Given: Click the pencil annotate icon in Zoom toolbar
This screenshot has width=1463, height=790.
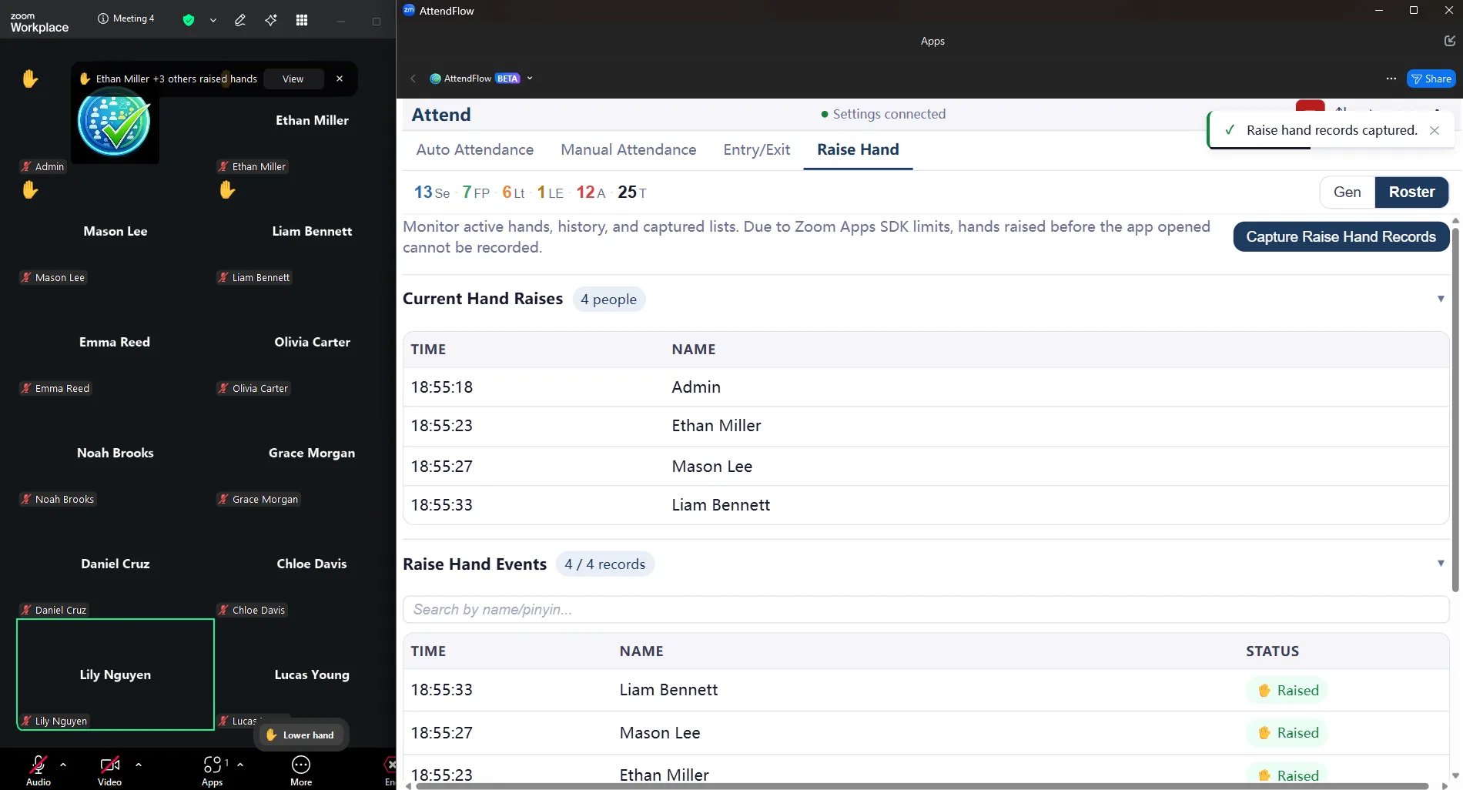Looking at the screenshot, I should (x=240, y=20).
